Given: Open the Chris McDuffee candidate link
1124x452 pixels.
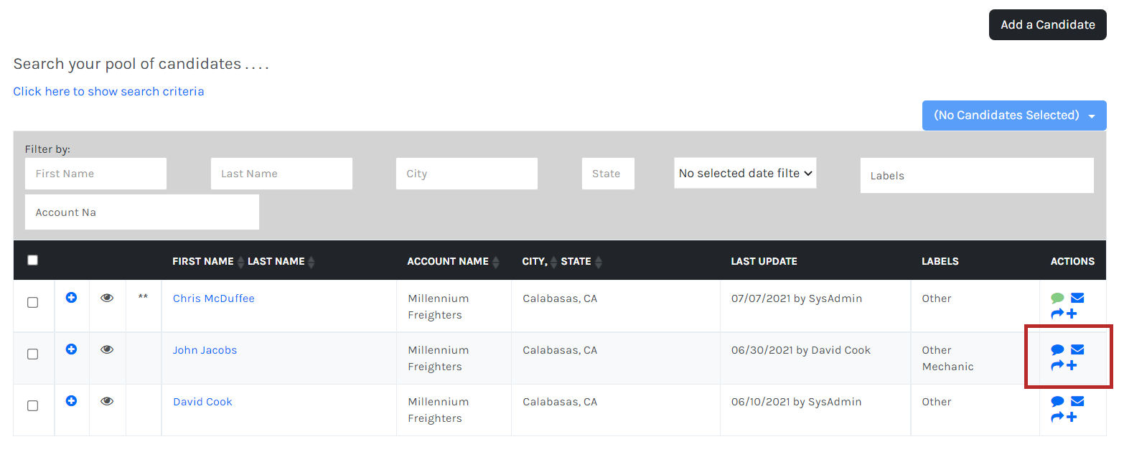Looking at the screenshot, I should pyautogui.click(x=214, y=298).
